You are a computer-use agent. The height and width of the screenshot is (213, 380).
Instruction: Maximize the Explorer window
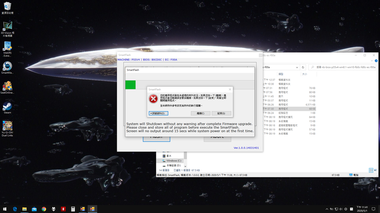[365, 55]
